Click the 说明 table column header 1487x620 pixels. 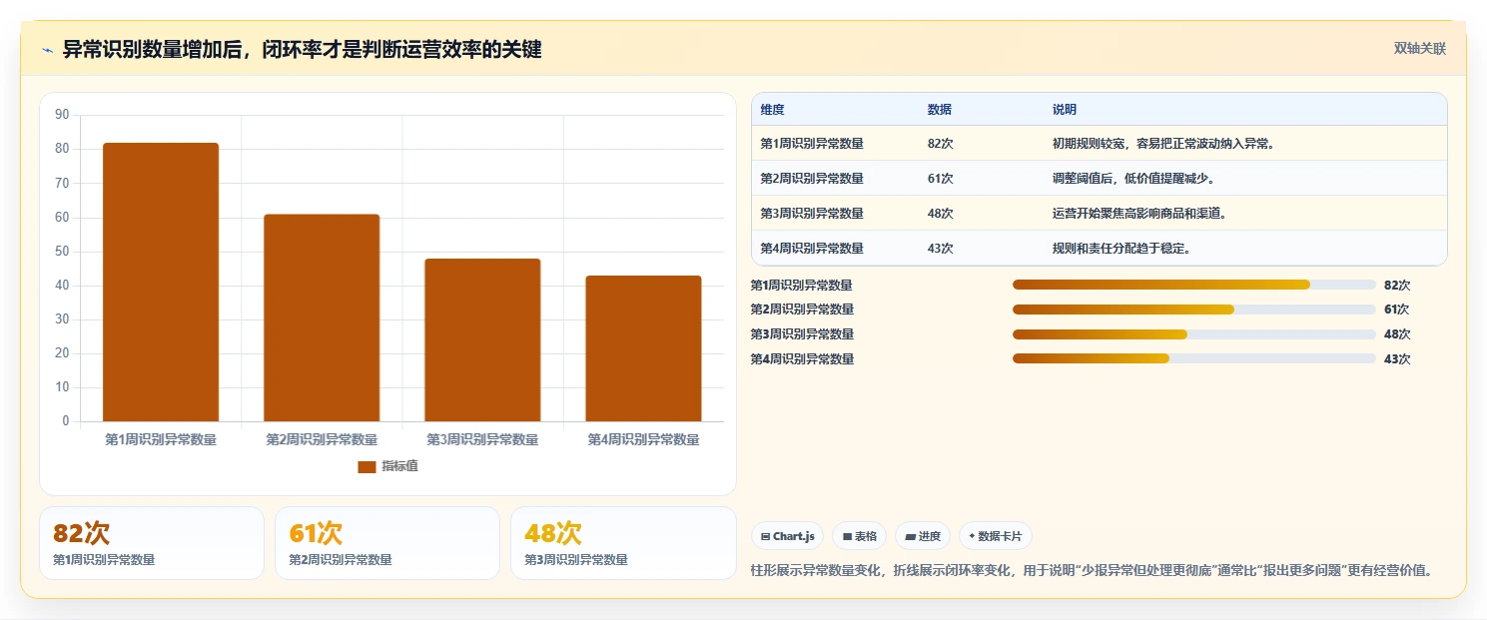tap(1065, 110)
